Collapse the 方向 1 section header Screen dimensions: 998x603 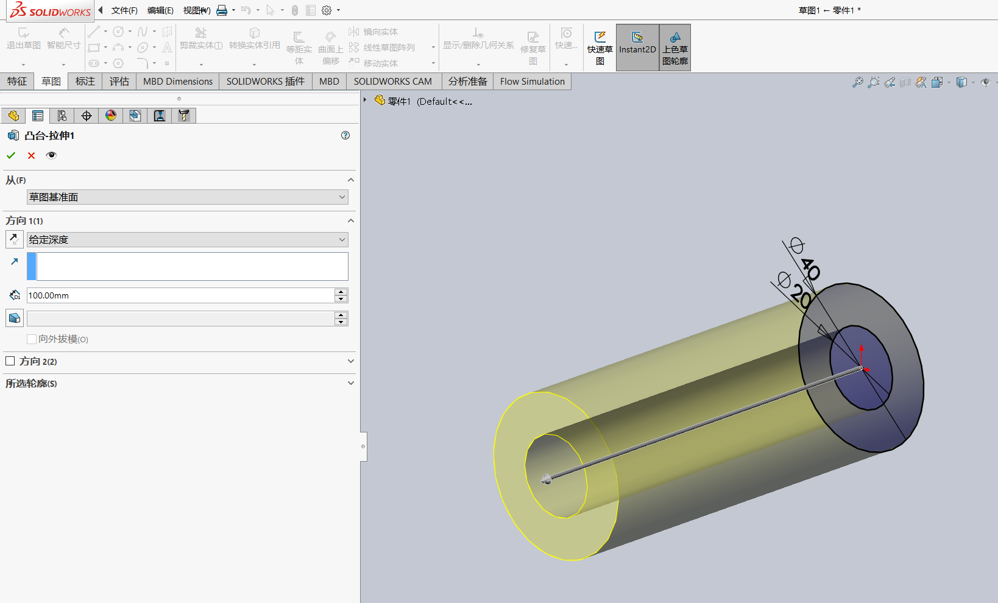(x=350, y=220)
